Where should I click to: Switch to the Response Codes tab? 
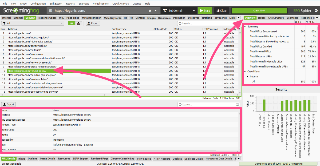[47, 18]
